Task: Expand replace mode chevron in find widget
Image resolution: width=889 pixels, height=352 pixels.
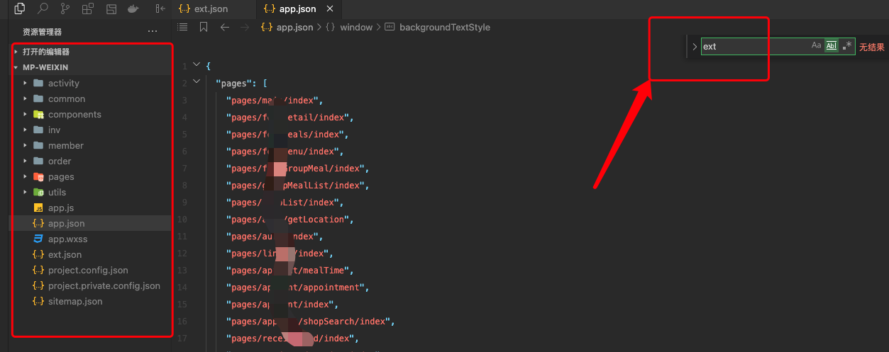Action: pyautogui.click(x=695, y=47)
